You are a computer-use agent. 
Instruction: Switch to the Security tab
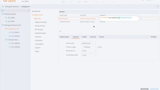coord(93,37)
